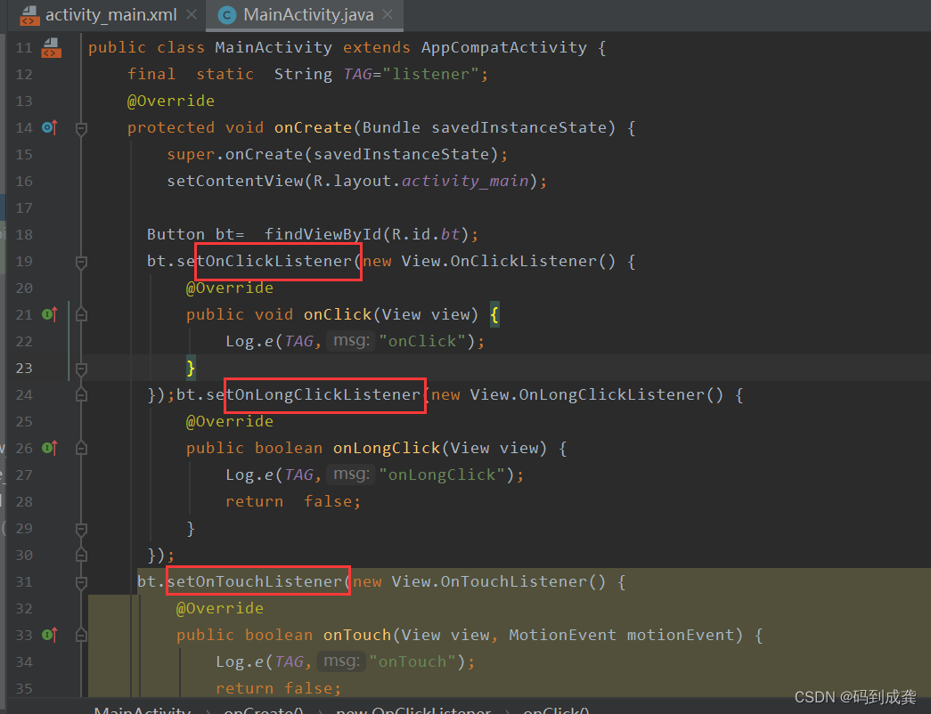This screenshot has height=714, width=931.
Task: Click the "onLongClick" string on line 27
Action: point(442,475)
